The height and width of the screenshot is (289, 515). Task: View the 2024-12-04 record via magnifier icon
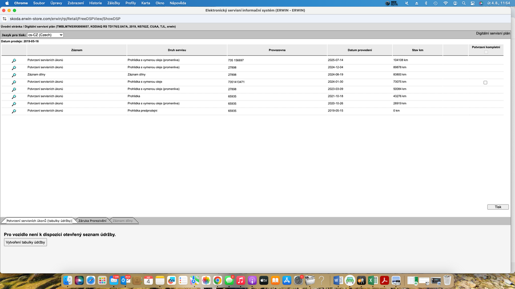(x=14, y=68)
